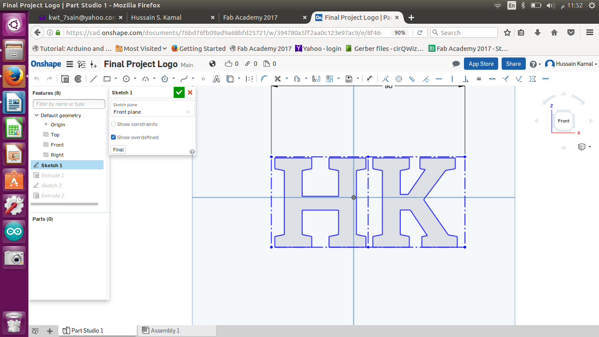Apply the Coincident constraint
This screenshot has width=599, height=337.
tap(385, 79)
